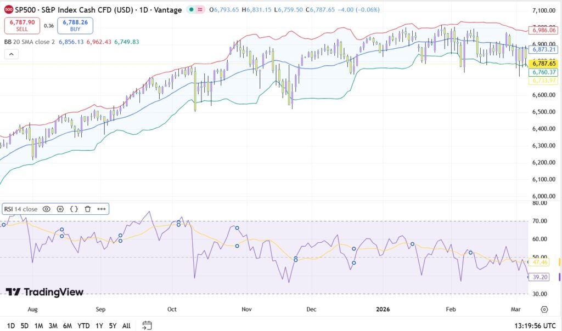
Task: Toggle RSI indicator visibility eye icon
Action: point(47,209)
